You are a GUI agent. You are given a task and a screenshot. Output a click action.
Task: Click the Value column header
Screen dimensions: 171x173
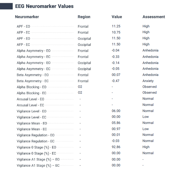coord(117,17)
